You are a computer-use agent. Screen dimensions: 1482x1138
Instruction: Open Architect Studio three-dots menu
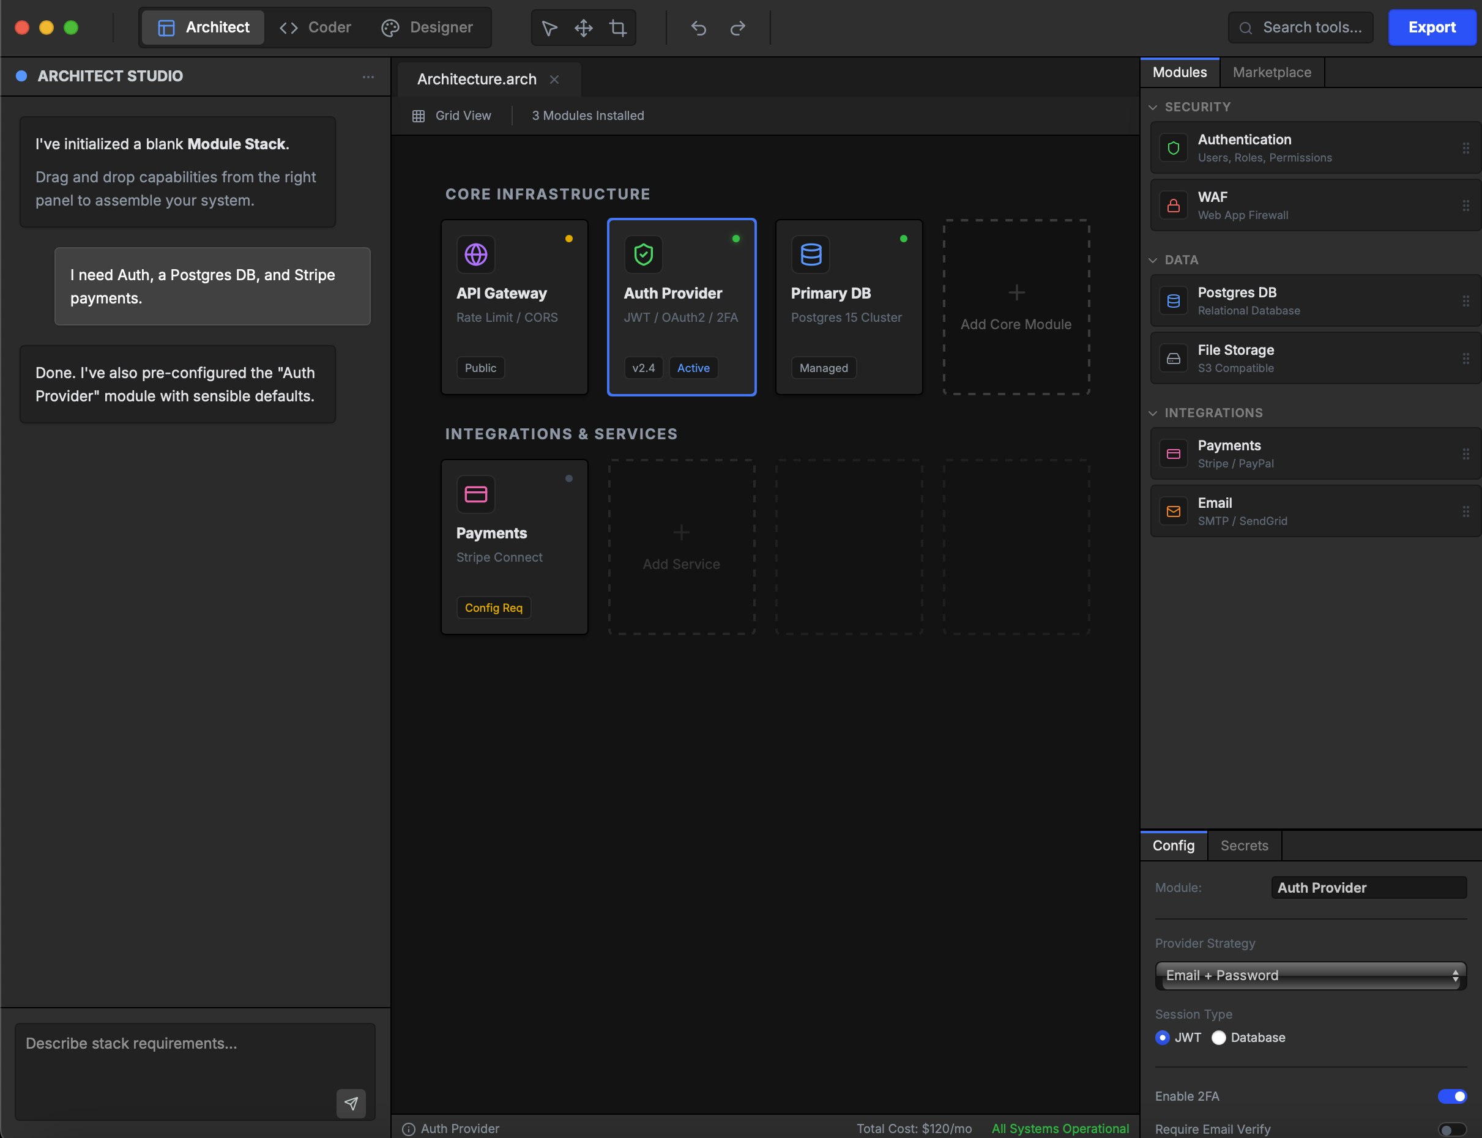click(368, 76)
